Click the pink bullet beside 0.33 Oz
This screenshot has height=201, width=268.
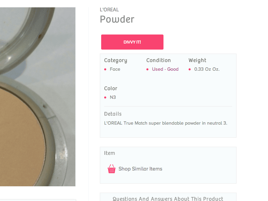click(190, 69)
